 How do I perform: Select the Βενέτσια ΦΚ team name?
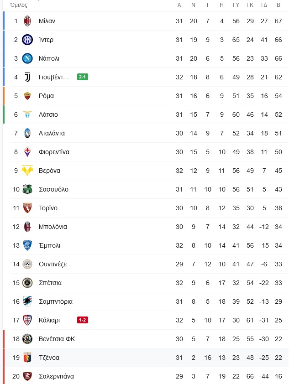[57, 339]
